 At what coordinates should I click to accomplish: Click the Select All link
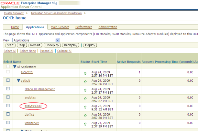(x=10, y=51)
